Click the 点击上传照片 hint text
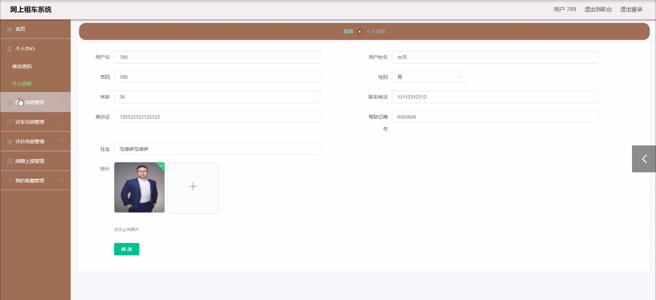Screen dimensions: 656x300 [x=126, y=229]
